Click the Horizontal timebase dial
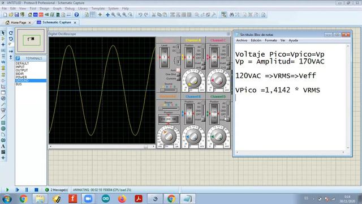 [x=169, y=136]
